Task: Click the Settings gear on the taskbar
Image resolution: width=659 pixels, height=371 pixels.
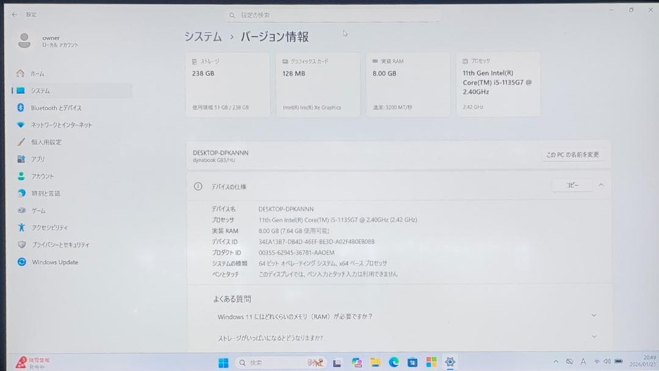Action: (450, 362)
